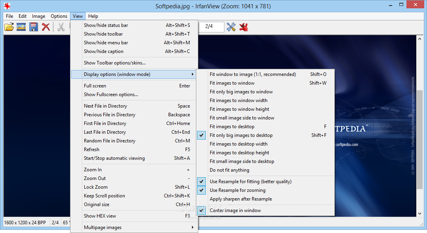Choose Fit images to window width
Image resolution: width=427 pixels, height=233 pixels.
(x=266, y=100)
